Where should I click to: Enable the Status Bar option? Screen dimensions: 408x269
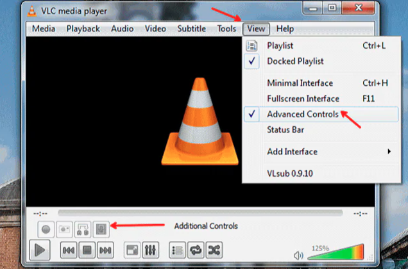pos(321,129)
